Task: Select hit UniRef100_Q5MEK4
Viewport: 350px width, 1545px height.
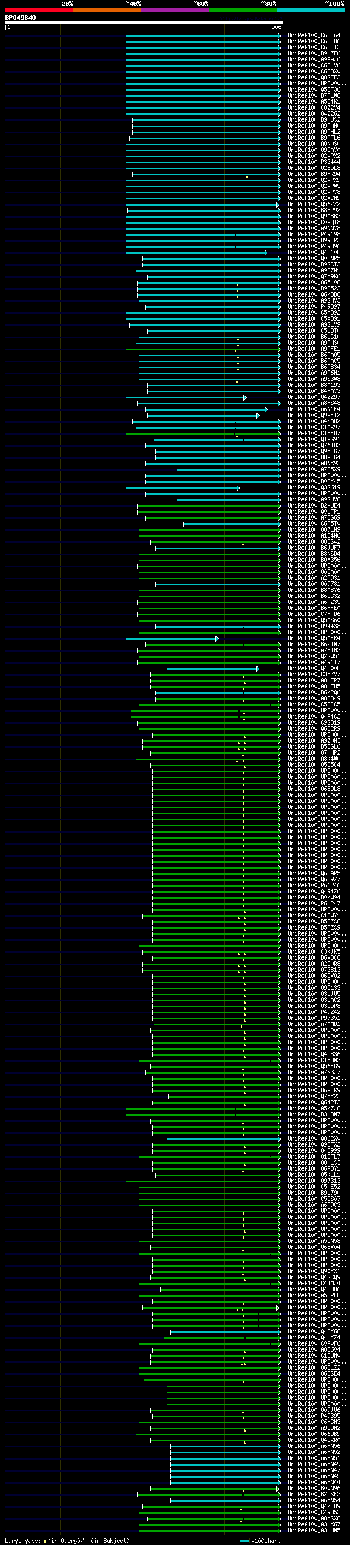Action: coord(314,638)
